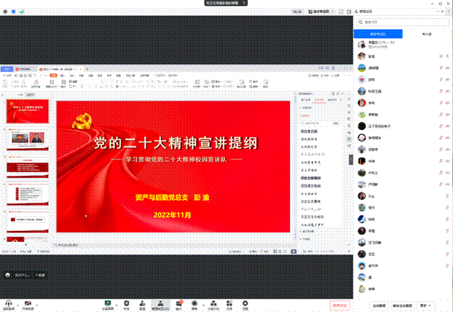Image resolution: width=453 pixels, height=312 pixels.
Task: Toggle camera for pink heart avatar participant
Action: pos(447,79)
